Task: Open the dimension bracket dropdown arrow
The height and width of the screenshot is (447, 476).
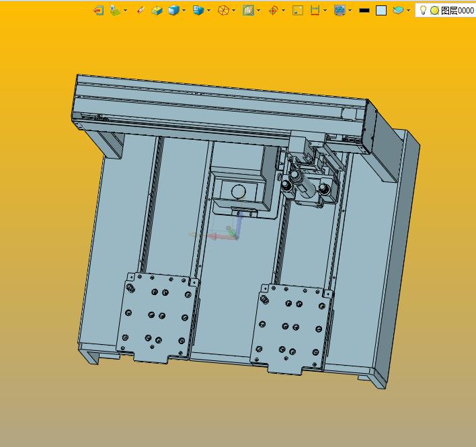Action: (x=325, y=11)
